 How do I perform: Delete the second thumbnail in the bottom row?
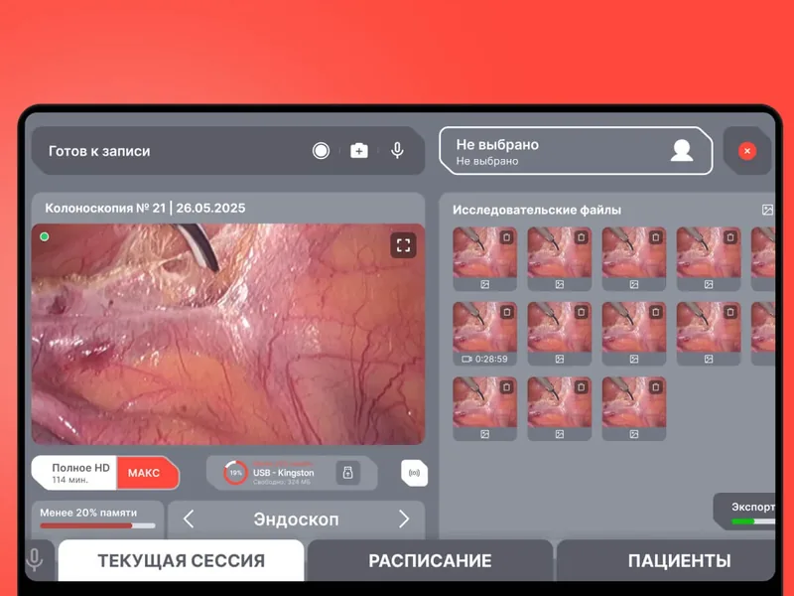582,387
